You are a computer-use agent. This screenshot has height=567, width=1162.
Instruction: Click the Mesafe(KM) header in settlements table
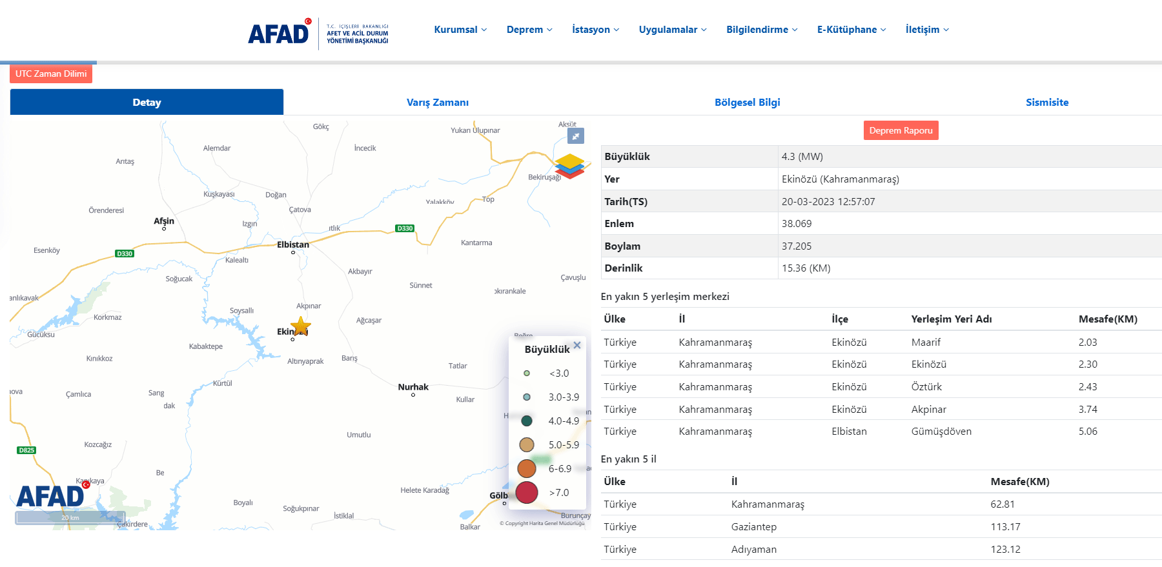tap(1108, 319)
